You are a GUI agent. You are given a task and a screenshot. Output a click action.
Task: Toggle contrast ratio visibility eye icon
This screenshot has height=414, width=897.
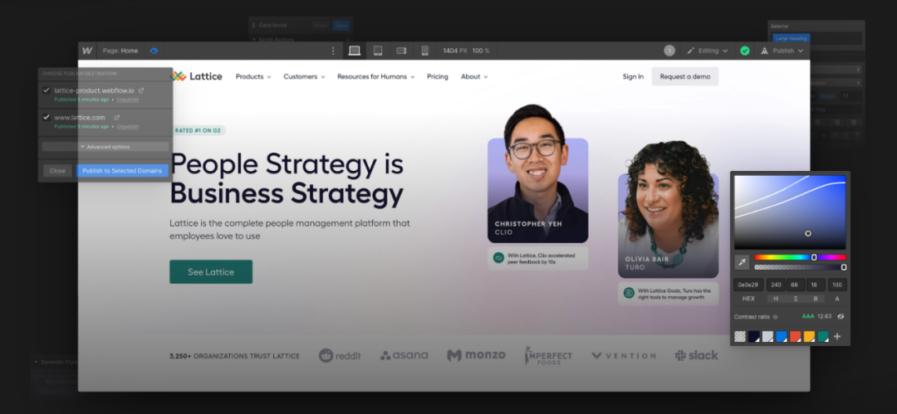click(x=841, y=316)
